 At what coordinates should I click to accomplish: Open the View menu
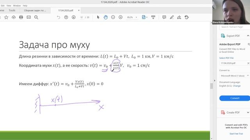pyautogui.click(x=9, y=5)
